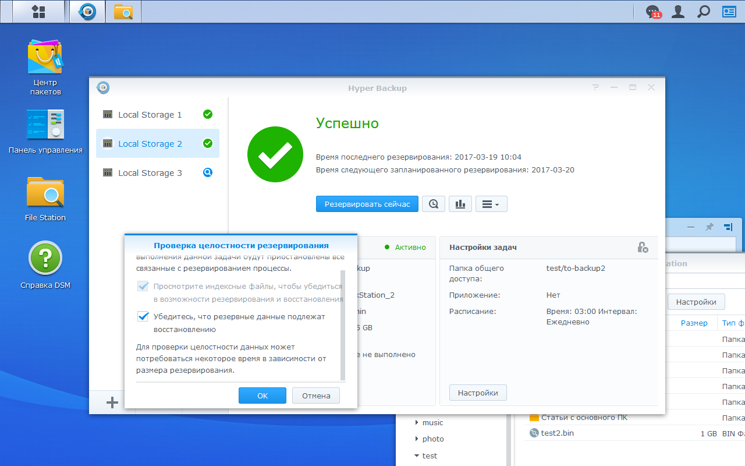Select the test folder in File Station tree
Viewport: 745px width, 466px height.
coord(430,456)
